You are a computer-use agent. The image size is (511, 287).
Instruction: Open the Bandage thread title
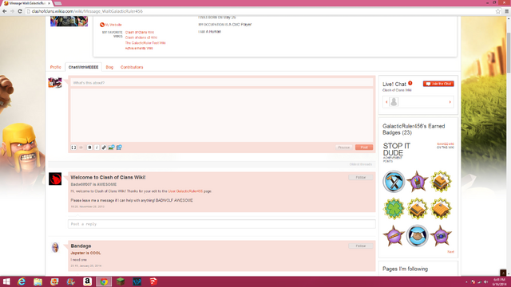pyautogui.click(x=81, y=246)
